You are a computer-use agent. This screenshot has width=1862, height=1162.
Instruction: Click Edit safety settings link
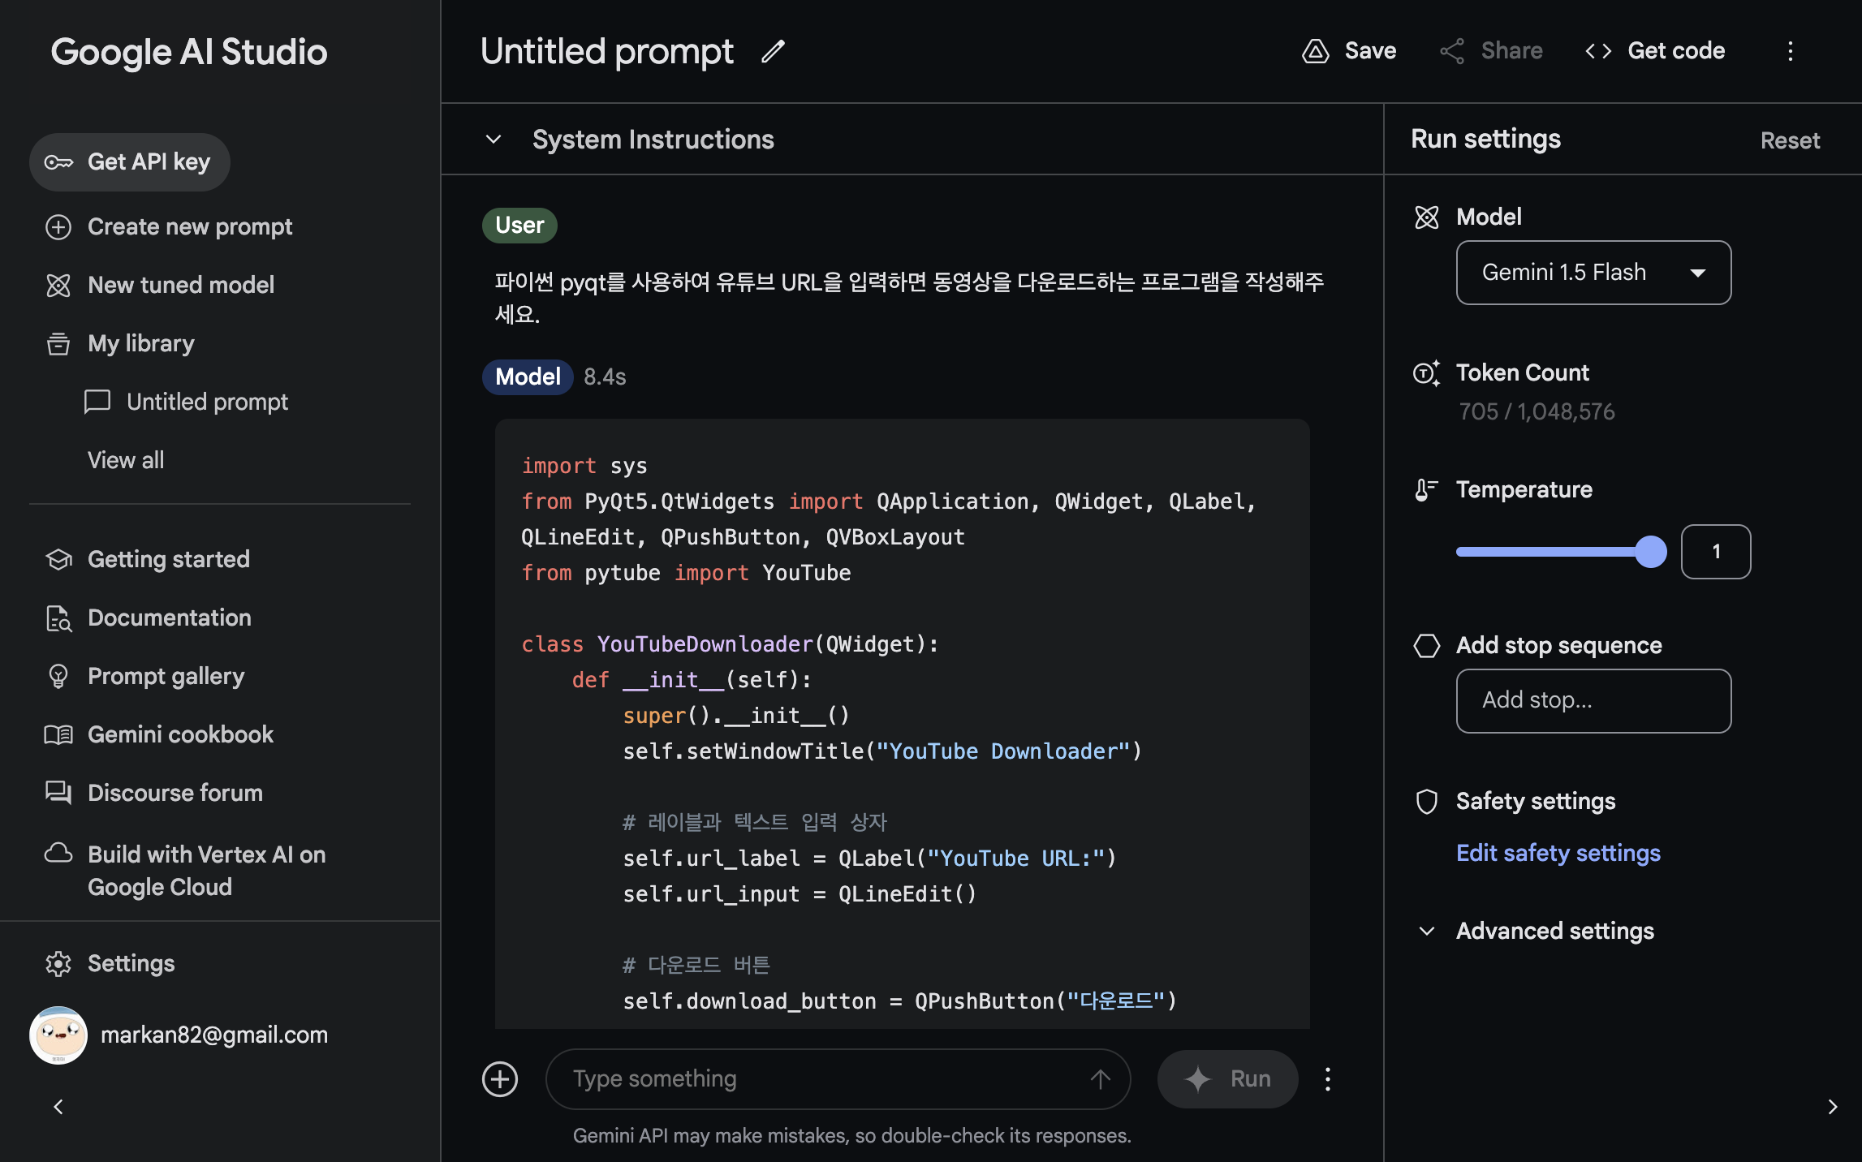click(1558, 853)
